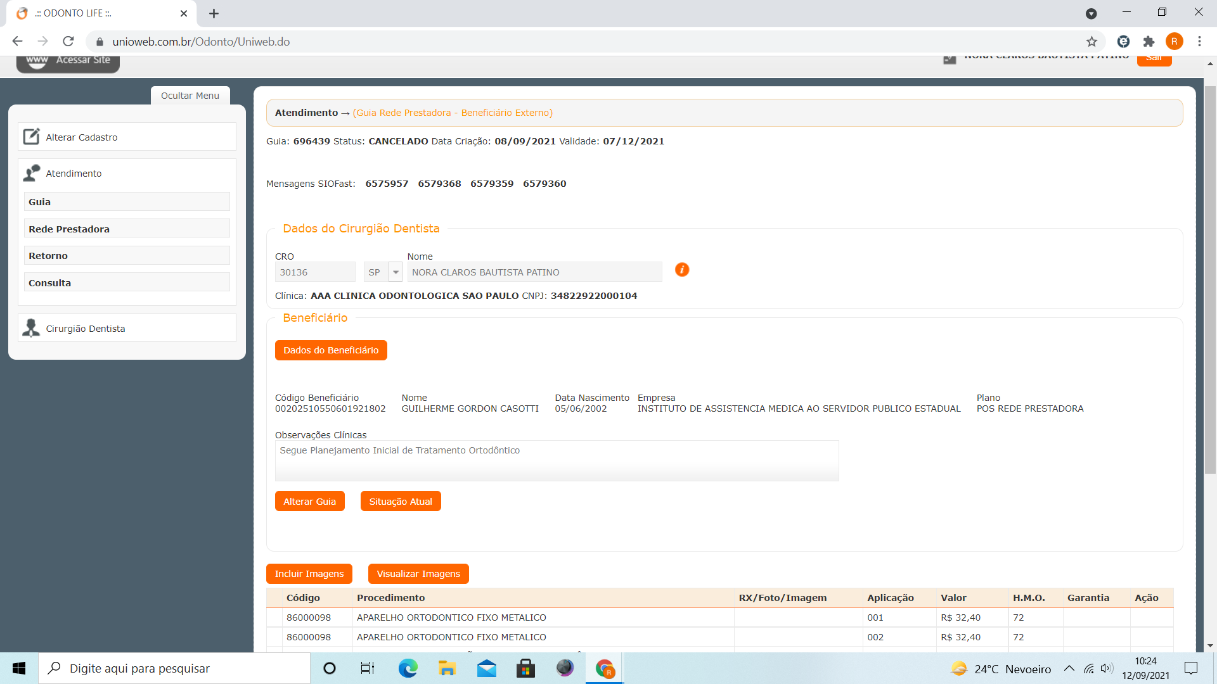The width and height of the screenshot is (1217, 684).
Task: Click the Atendimento person icon in sidebar
Action: tap(31, 173)
